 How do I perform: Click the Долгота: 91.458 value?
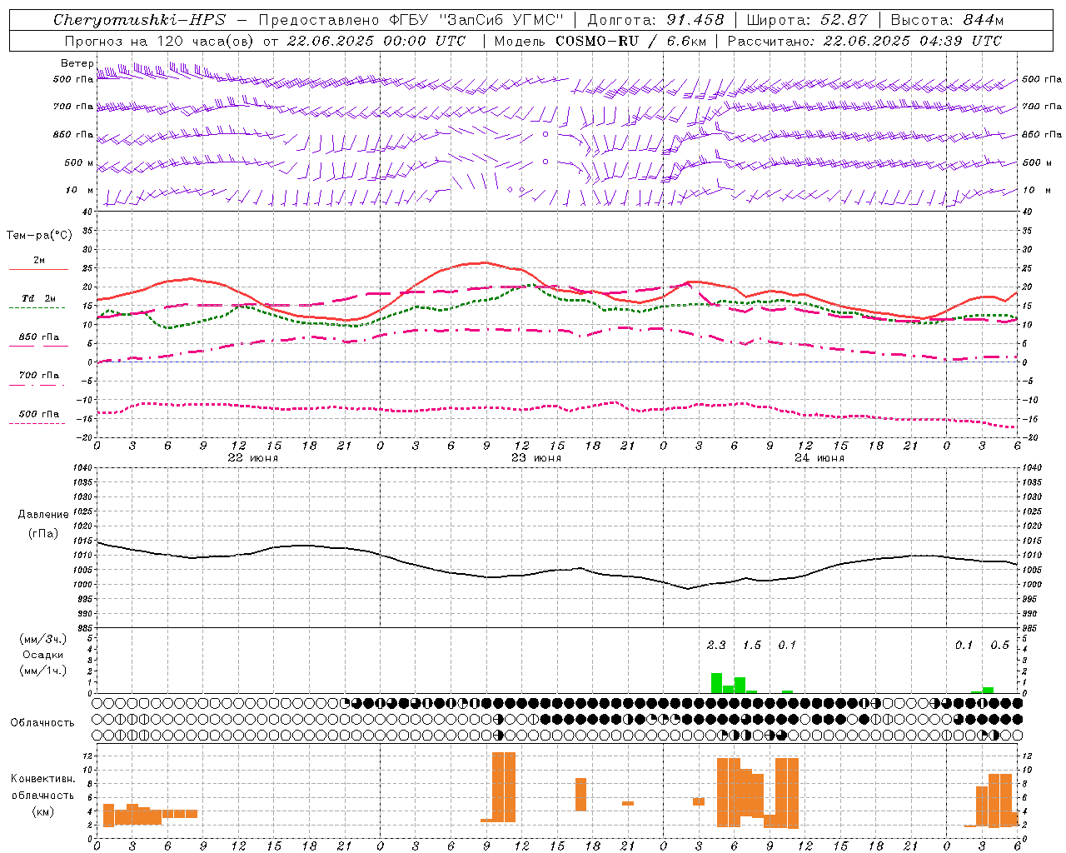[x=655, y=20]
